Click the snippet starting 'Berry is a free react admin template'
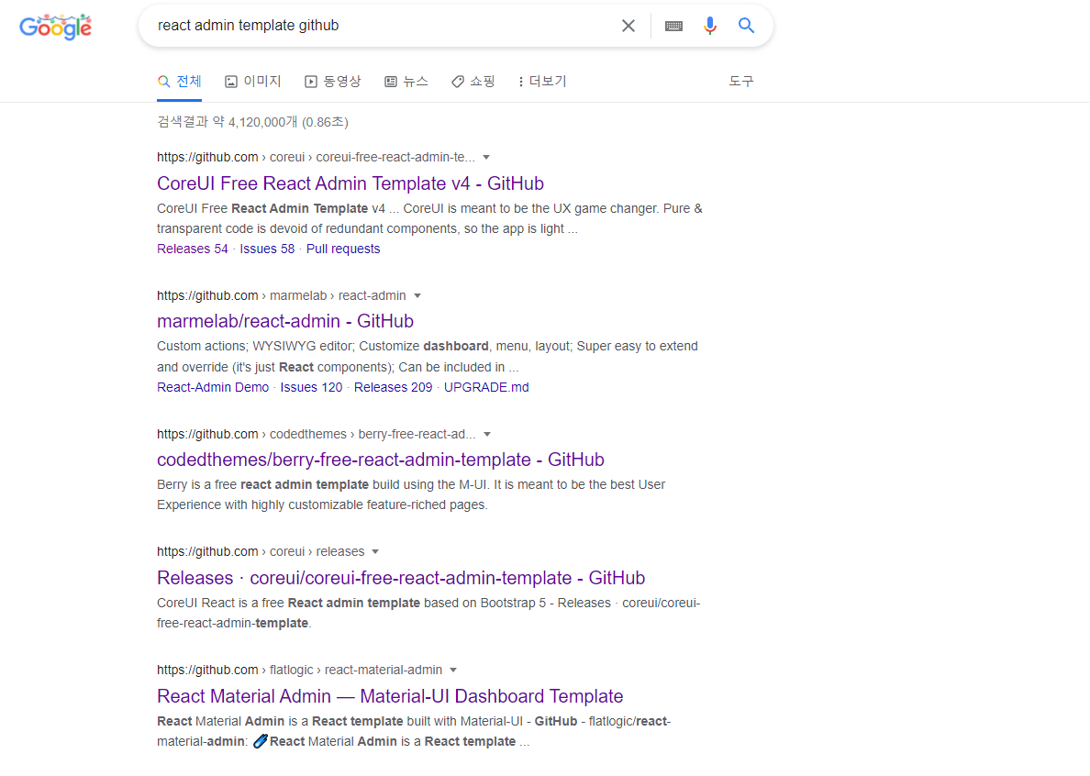The image size is (1090, 776). 411,494
